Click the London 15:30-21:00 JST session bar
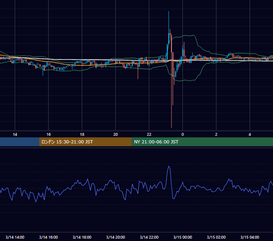Screen dimensions: 273x241 (x=85, y=142)
